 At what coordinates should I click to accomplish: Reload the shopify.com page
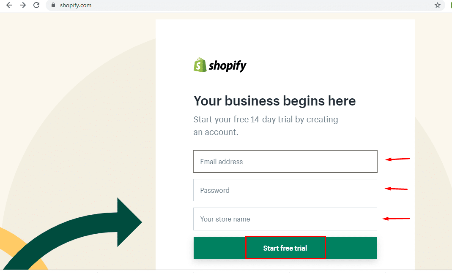point(37,5)
